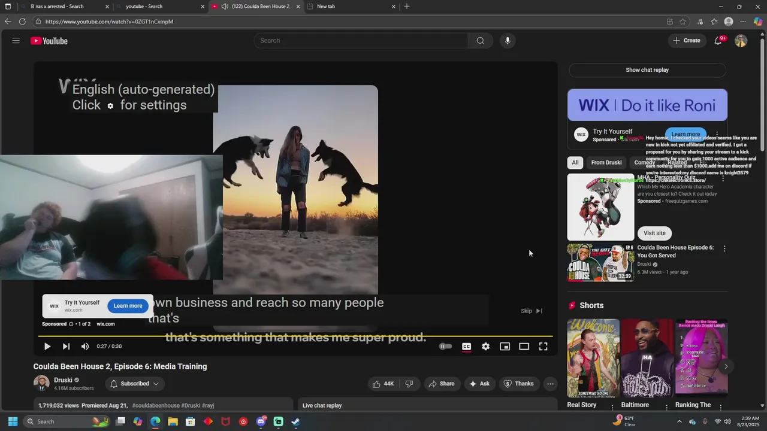Open Ranking The short thumbnail
This screenshot has width=767, height=431.
(x=702, y=357)
